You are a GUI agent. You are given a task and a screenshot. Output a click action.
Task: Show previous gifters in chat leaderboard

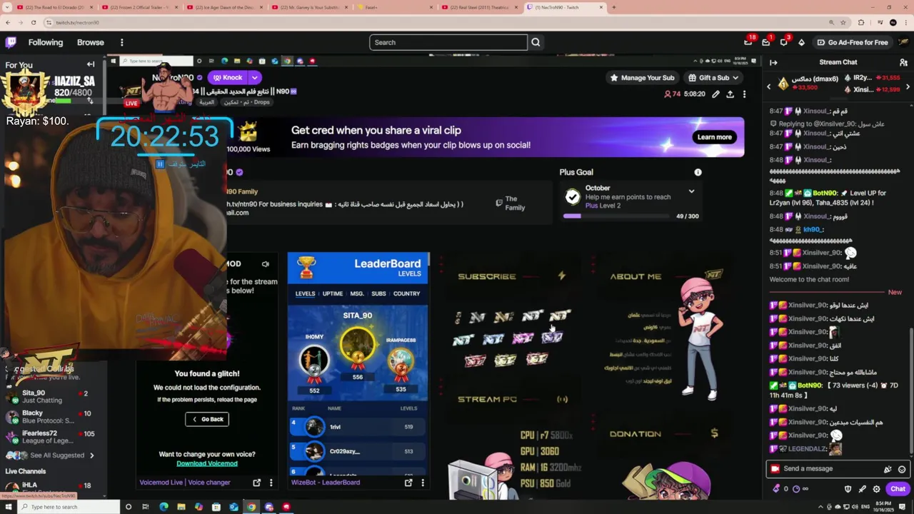click(769, 86)
